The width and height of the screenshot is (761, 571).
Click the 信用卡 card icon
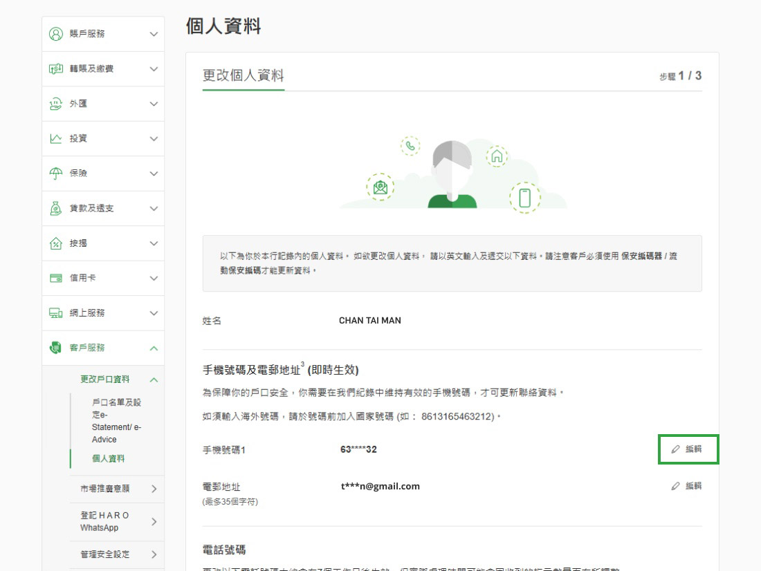(x=56, y=278)
